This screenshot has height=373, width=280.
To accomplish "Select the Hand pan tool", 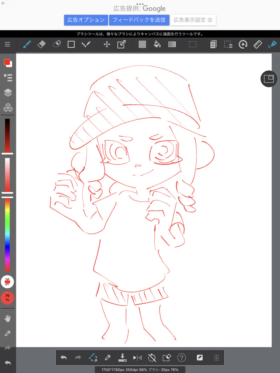I will pos(8,318).
